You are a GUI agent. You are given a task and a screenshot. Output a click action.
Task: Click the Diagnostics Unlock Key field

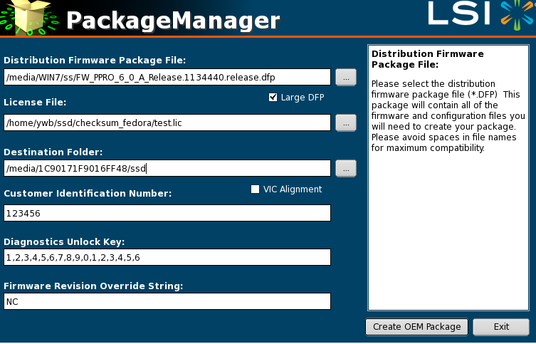pyautogui.click(x=167, y=257)
